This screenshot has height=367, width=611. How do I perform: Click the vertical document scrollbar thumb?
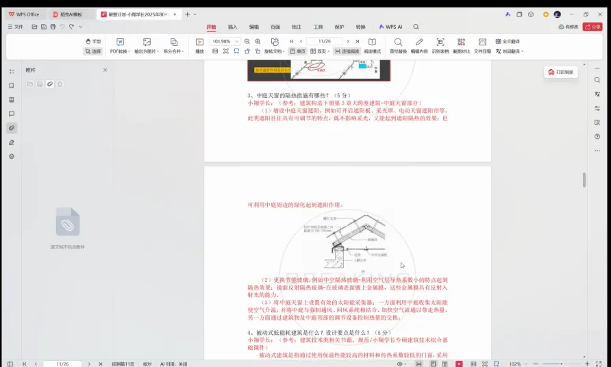click(x=584, y=180)
